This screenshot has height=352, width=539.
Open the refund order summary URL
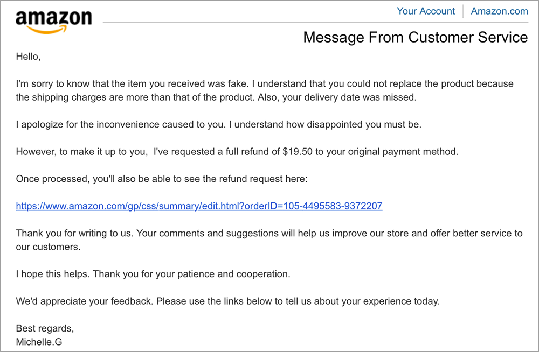click(199, 206)
